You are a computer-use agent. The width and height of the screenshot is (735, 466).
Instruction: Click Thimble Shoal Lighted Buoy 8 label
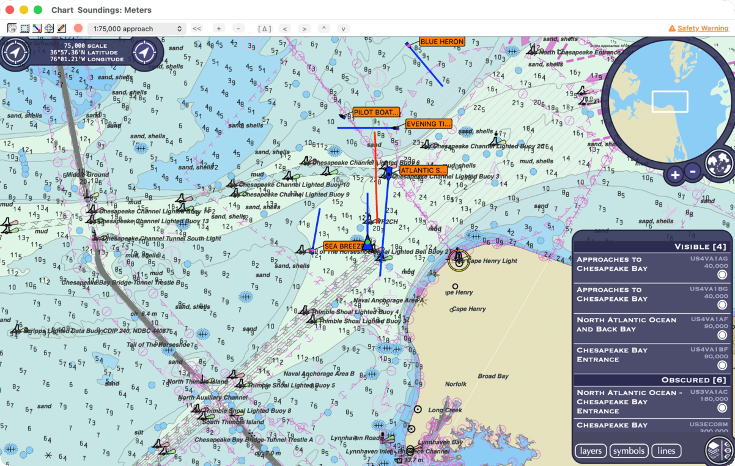248,411
